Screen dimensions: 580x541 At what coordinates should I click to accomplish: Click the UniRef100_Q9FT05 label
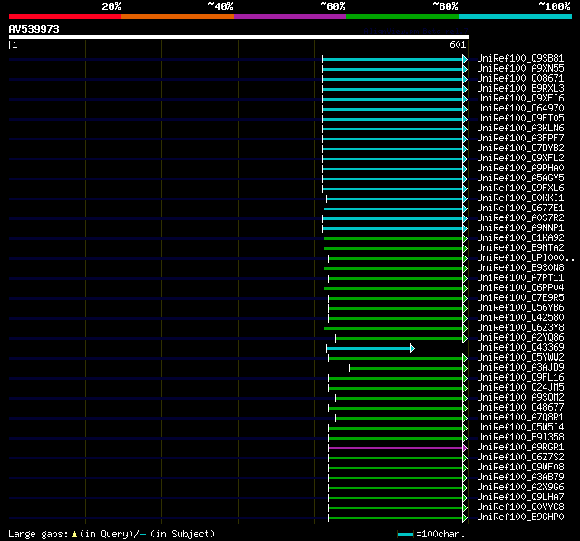[x=520, y=119]
